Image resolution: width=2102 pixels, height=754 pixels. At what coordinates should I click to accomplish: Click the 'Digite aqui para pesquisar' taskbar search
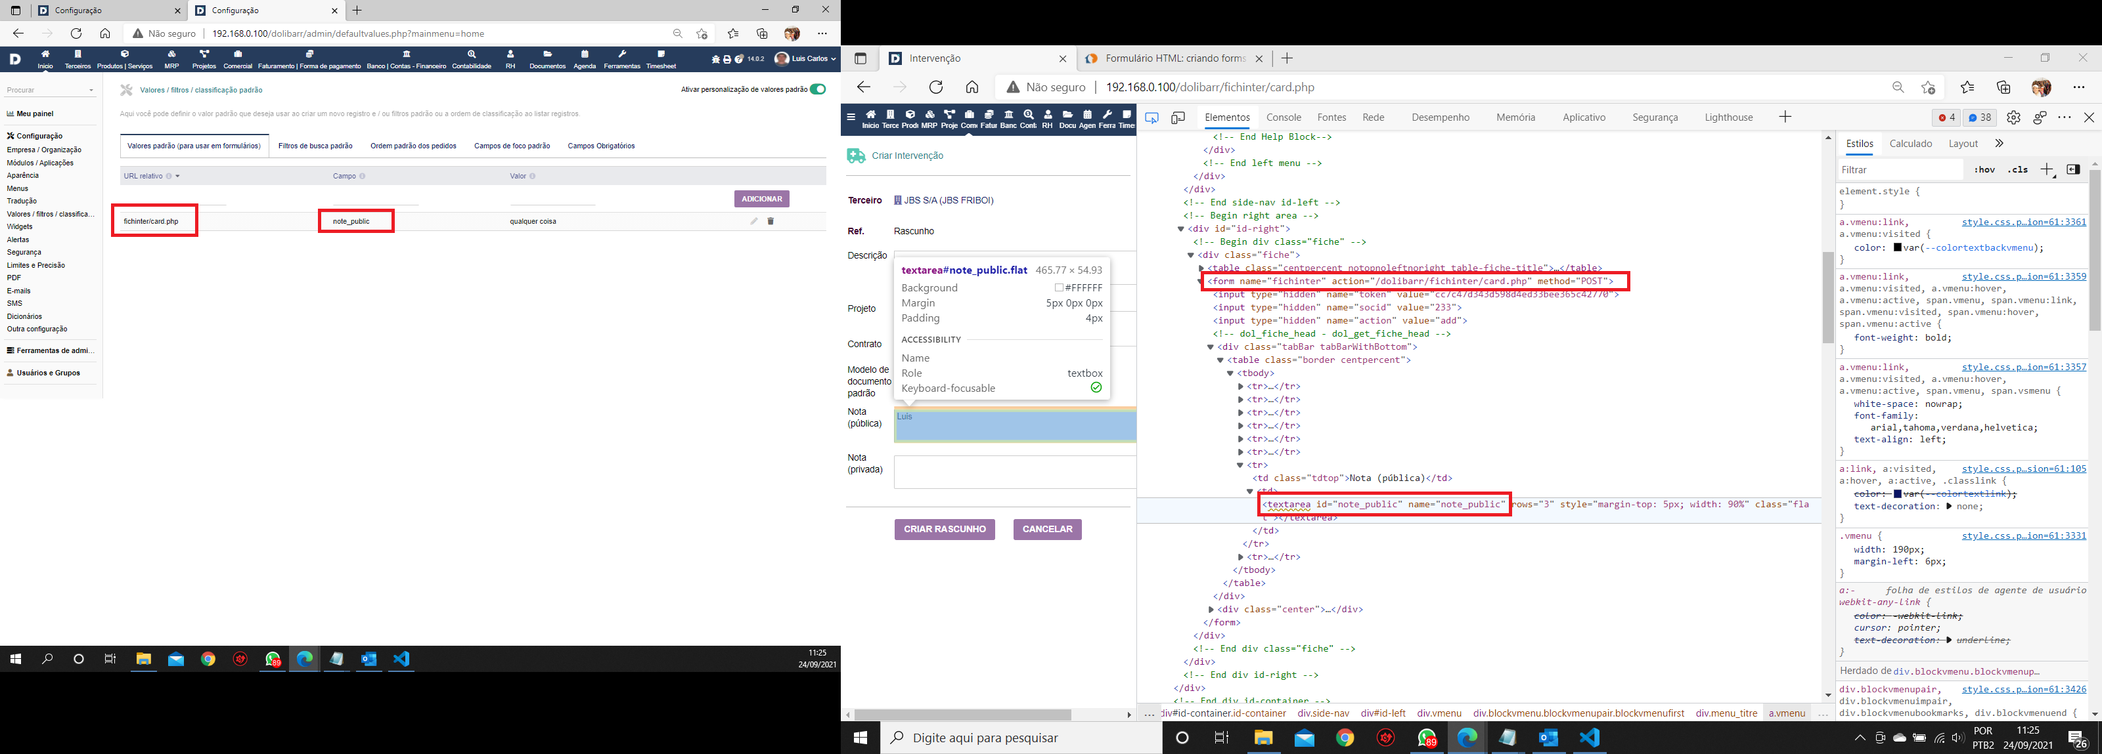click(x=1021, y=738)
